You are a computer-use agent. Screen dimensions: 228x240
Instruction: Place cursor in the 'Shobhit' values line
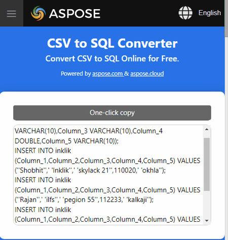tap(90, 170)
